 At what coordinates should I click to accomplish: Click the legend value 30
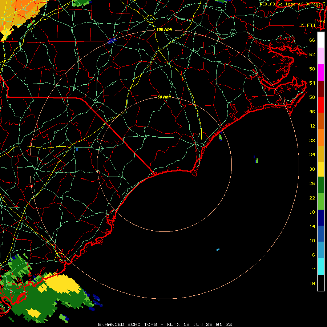tap(312, 169)
